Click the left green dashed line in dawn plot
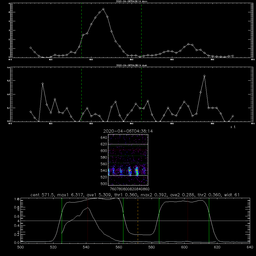The width and height of the screenshot is (256, 256). [x=81, y=30]
